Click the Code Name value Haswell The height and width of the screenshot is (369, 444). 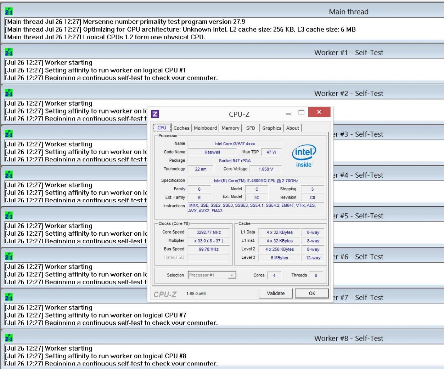click(x=212, y=152)
